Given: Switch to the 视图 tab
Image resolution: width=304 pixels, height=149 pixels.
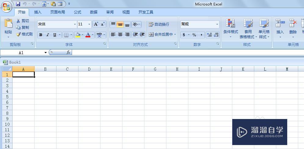Looking at the screenshot, I should coord(126,12).
